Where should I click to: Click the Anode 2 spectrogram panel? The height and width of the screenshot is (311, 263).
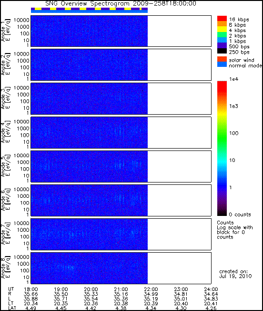[x=121, y=65]
